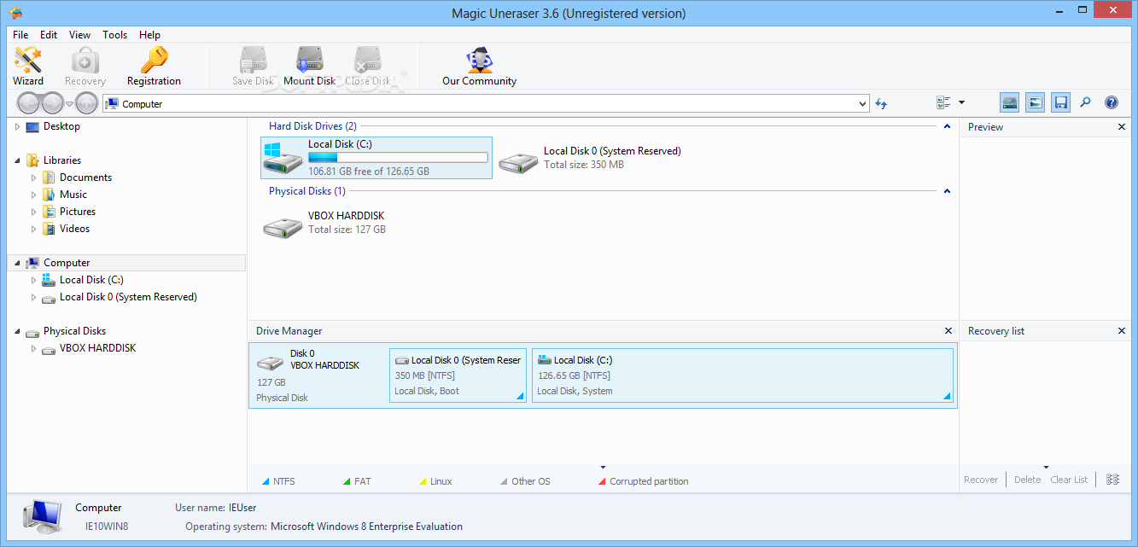Click Delete in Recovery list

point(1027,480)
